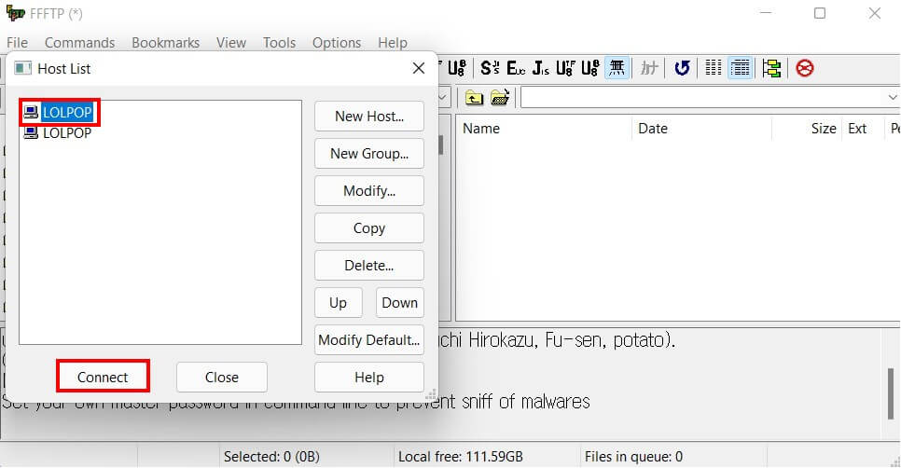Open the Options menu

(x=337, y=43)
